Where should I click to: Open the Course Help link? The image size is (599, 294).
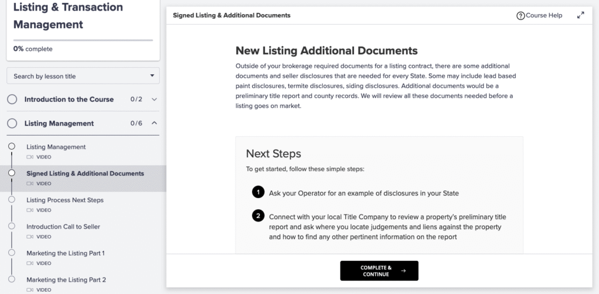click(543, 16)
